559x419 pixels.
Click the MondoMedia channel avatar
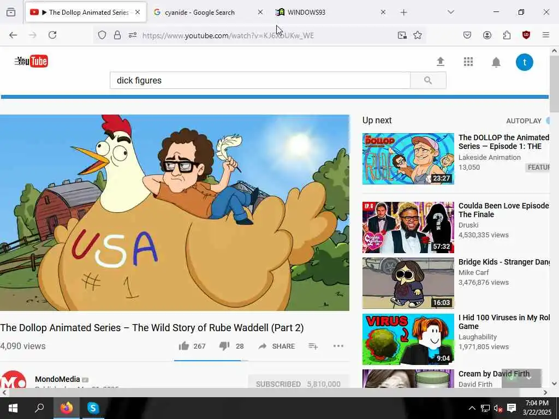coord(13,380)
